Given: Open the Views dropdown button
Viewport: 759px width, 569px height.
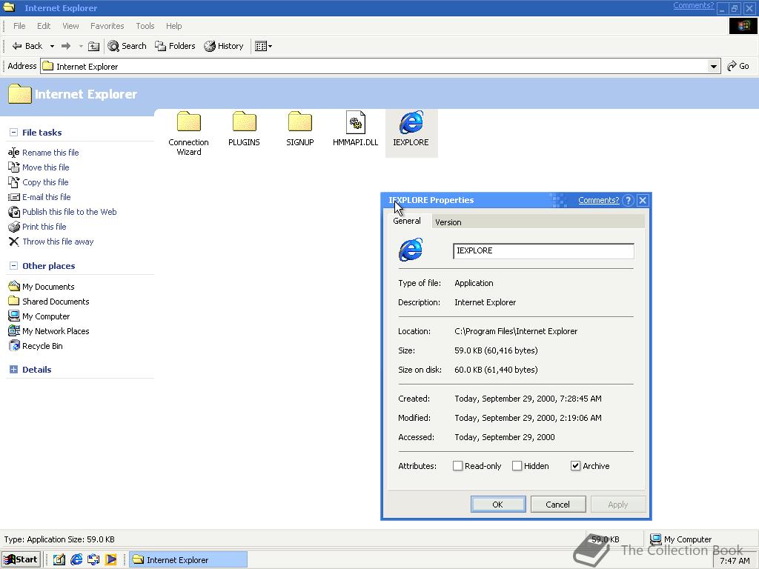Looking at the screenshot, I should [x=263, y=46].
